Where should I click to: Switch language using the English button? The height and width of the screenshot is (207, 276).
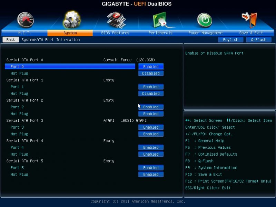230,40
